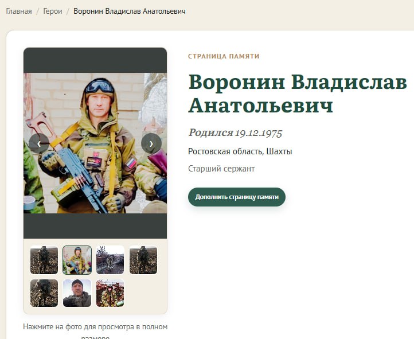Select the selfie thumbnail with black beanie
Screen dimensions: 414x339
pos(77,293)
